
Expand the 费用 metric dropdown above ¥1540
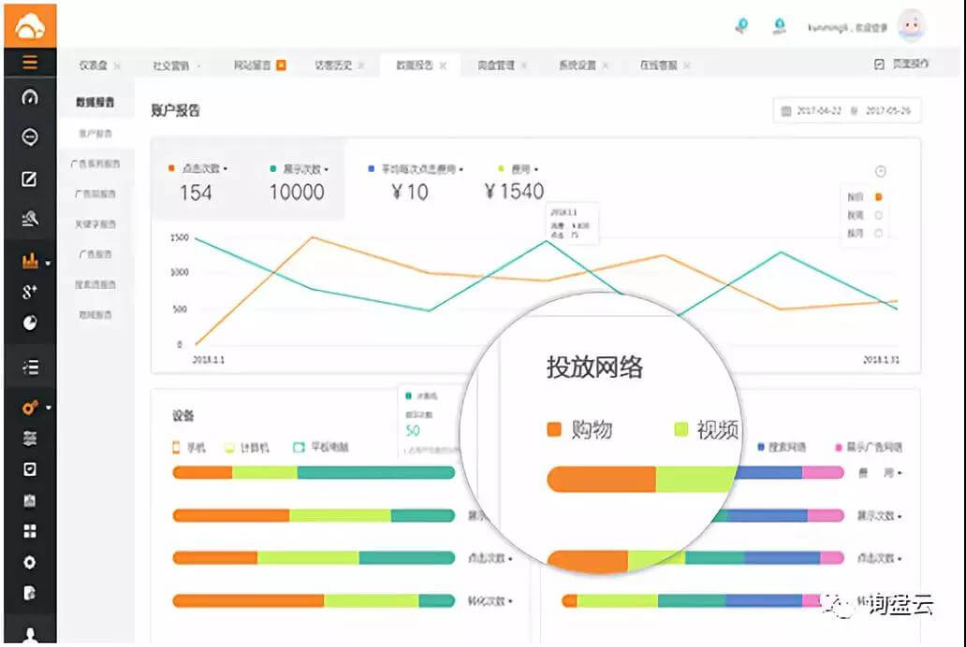click(x=536, y=168)
